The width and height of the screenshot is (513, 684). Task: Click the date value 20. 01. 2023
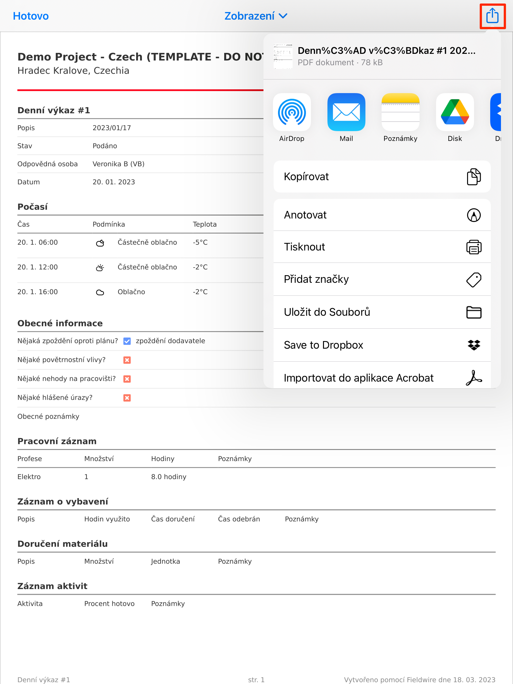click(114, 182)
